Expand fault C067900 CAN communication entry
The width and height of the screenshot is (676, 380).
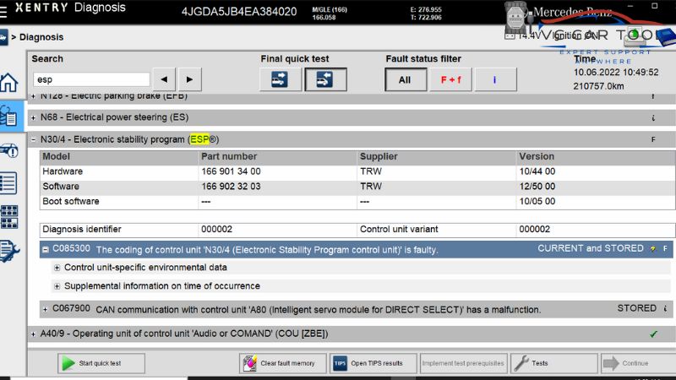(x=45, y=309)
